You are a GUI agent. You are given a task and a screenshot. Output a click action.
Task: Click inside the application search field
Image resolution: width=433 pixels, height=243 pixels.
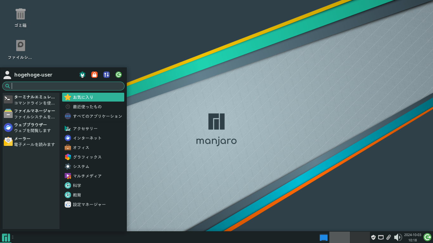[x=63, y=86]
